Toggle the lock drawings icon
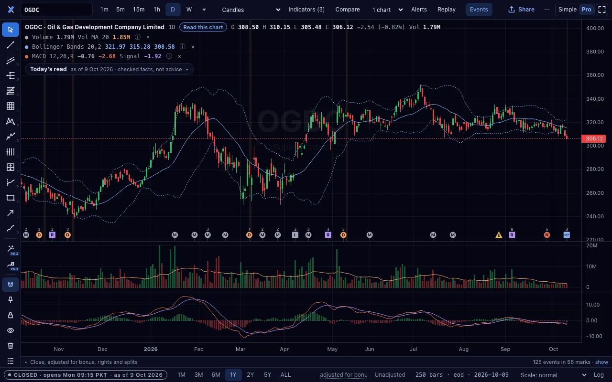This screenshot has width=612, height=382. click(11, 315)
